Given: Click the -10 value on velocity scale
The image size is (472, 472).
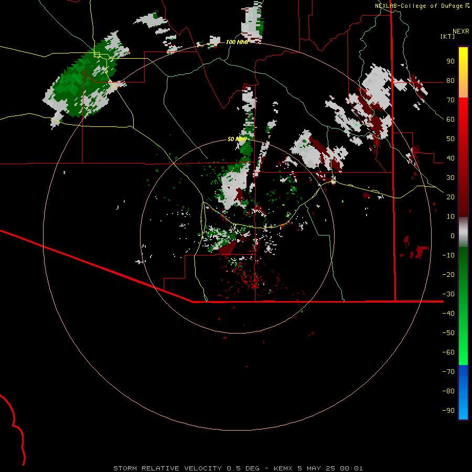Looking at the screenshot, I should pos(448,255).
